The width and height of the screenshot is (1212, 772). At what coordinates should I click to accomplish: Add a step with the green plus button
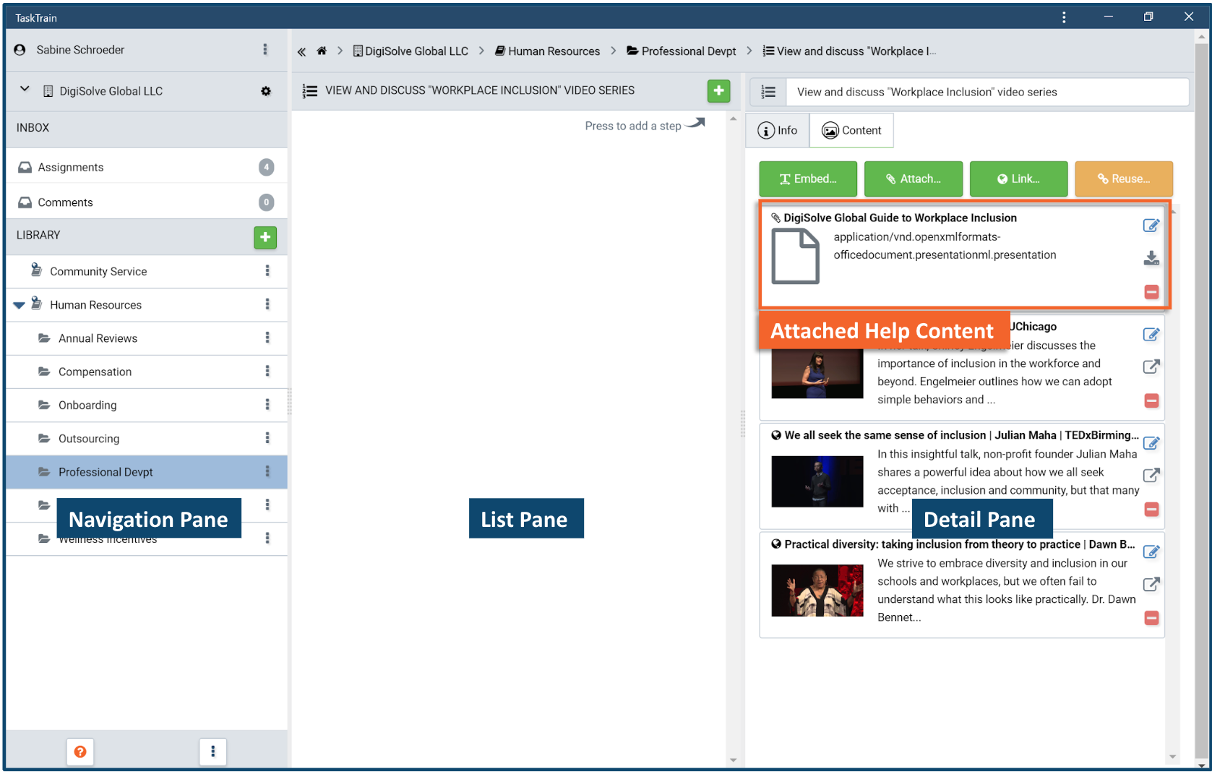tap(718, 91)
